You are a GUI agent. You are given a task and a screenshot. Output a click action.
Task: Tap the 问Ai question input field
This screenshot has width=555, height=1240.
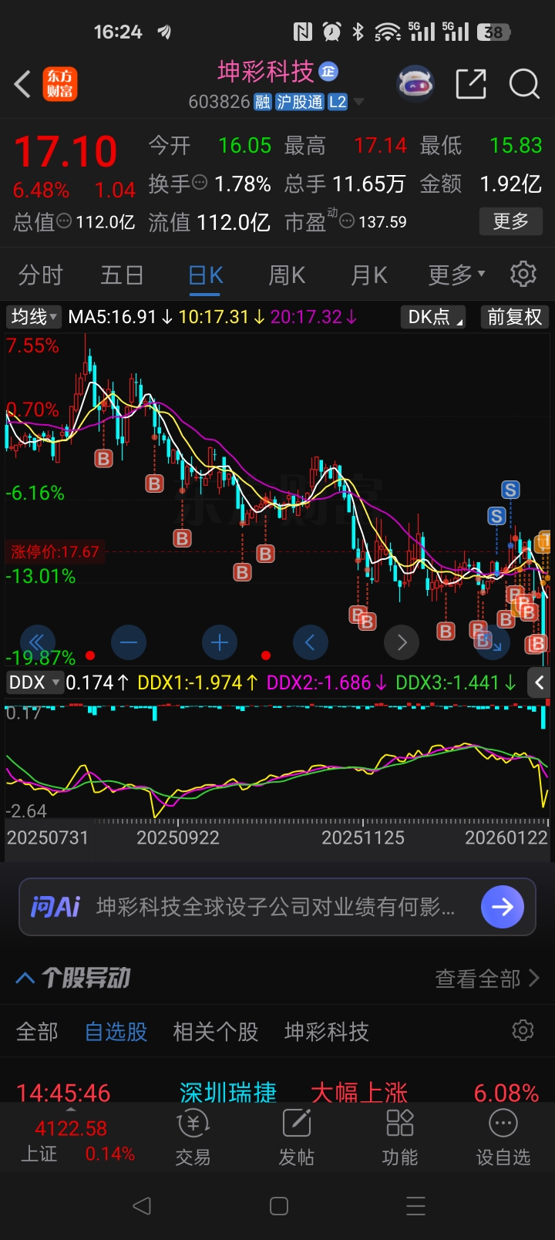coord(278,907)
